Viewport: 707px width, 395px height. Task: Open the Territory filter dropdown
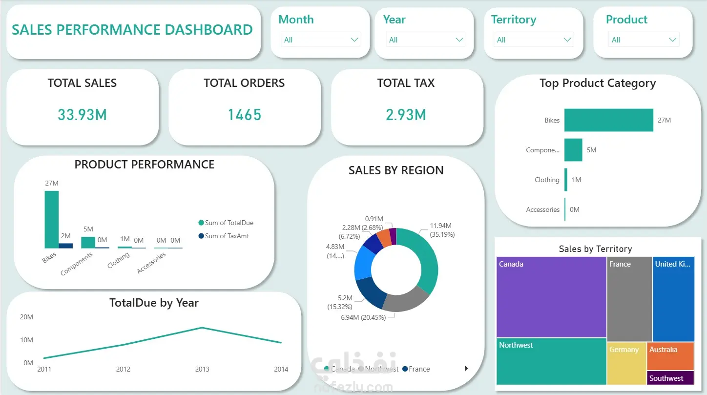click(534, 40)
